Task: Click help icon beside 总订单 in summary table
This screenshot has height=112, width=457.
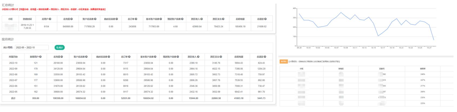Action: (136, 19)
